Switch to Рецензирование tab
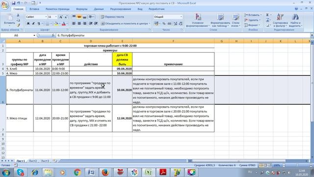This screenshot has height=177, width=314. (120, 9)
